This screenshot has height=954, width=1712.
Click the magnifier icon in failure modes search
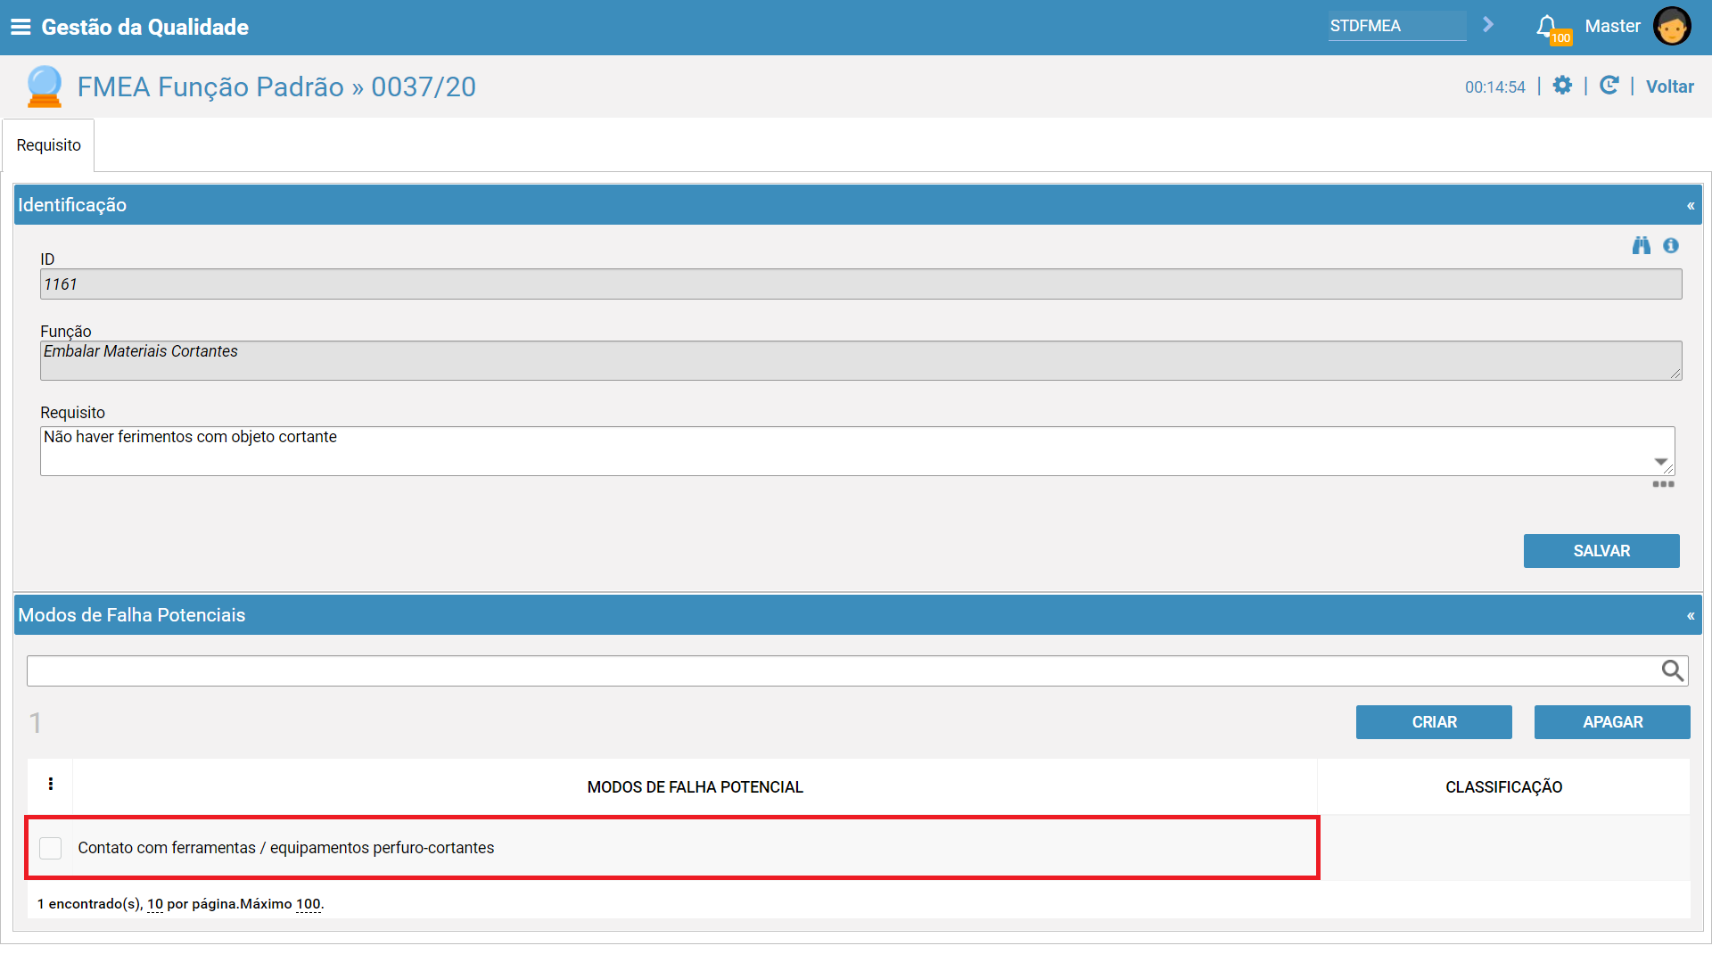[x=1673, y=670]
